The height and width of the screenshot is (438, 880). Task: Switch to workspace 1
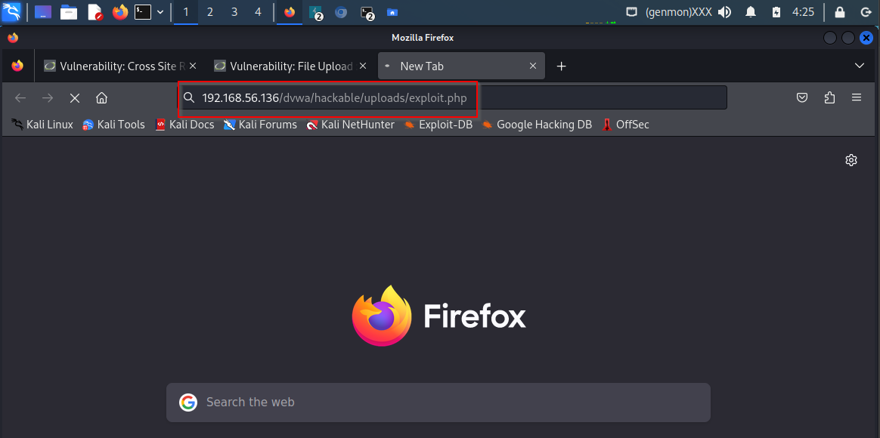(x=186, y=12)
